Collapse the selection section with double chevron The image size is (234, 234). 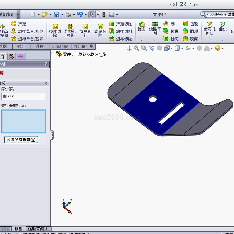tap(46, 83)
